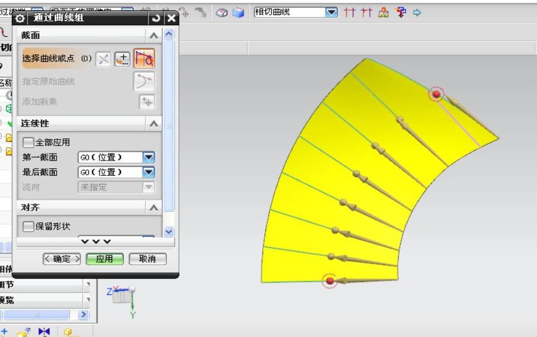Click the 取消 button
The height and width of the screenshot is (337, 537).
148,259
